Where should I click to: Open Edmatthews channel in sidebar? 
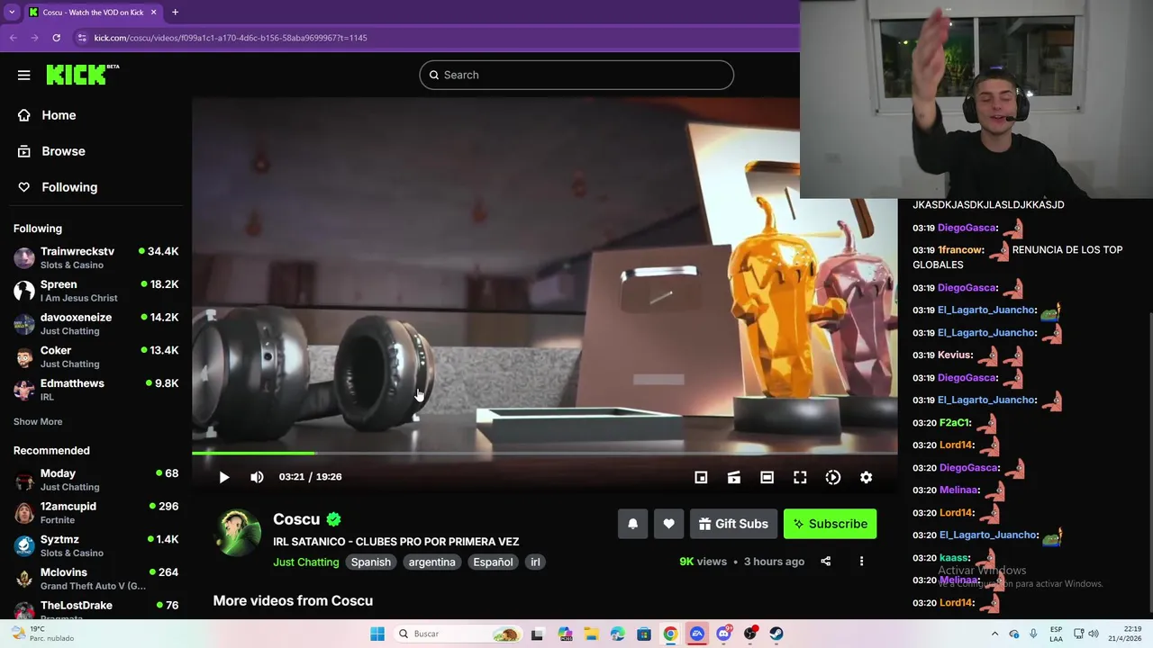pyautogui.click(x=95, y=390)
